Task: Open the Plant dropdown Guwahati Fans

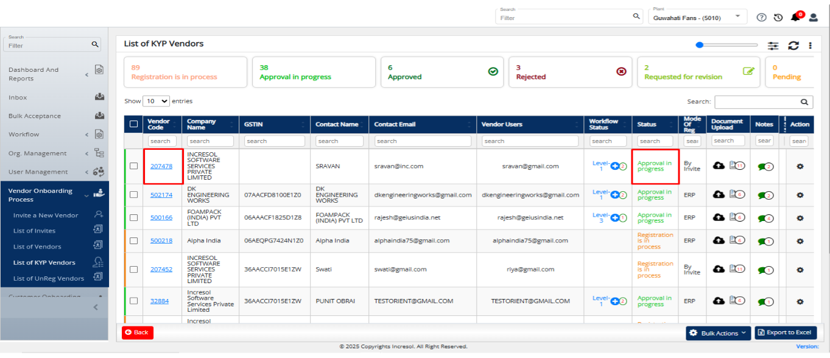Action: tap(698, 17)
